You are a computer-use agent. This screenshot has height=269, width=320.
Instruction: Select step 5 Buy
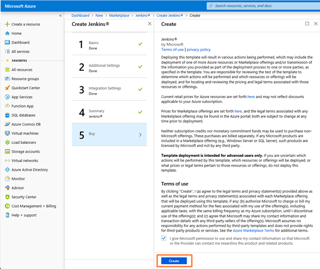click(x=109, y=134)
